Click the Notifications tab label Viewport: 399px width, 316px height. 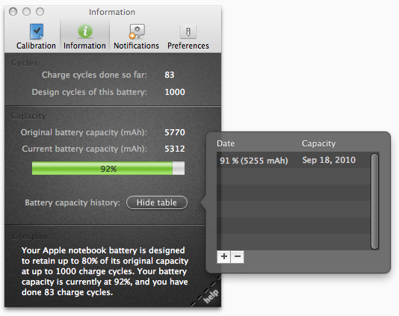click(136, 46)
